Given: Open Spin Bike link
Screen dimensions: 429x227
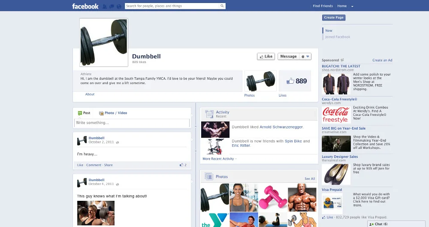Looking at the screenshot, I should (x=293, y=141).
